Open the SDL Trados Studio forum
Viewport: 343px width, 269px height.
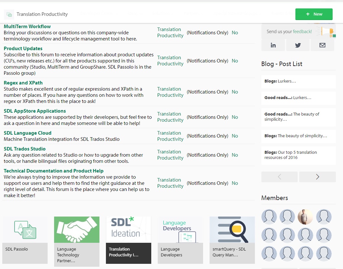pyautogui.click(x=25, y=149)
